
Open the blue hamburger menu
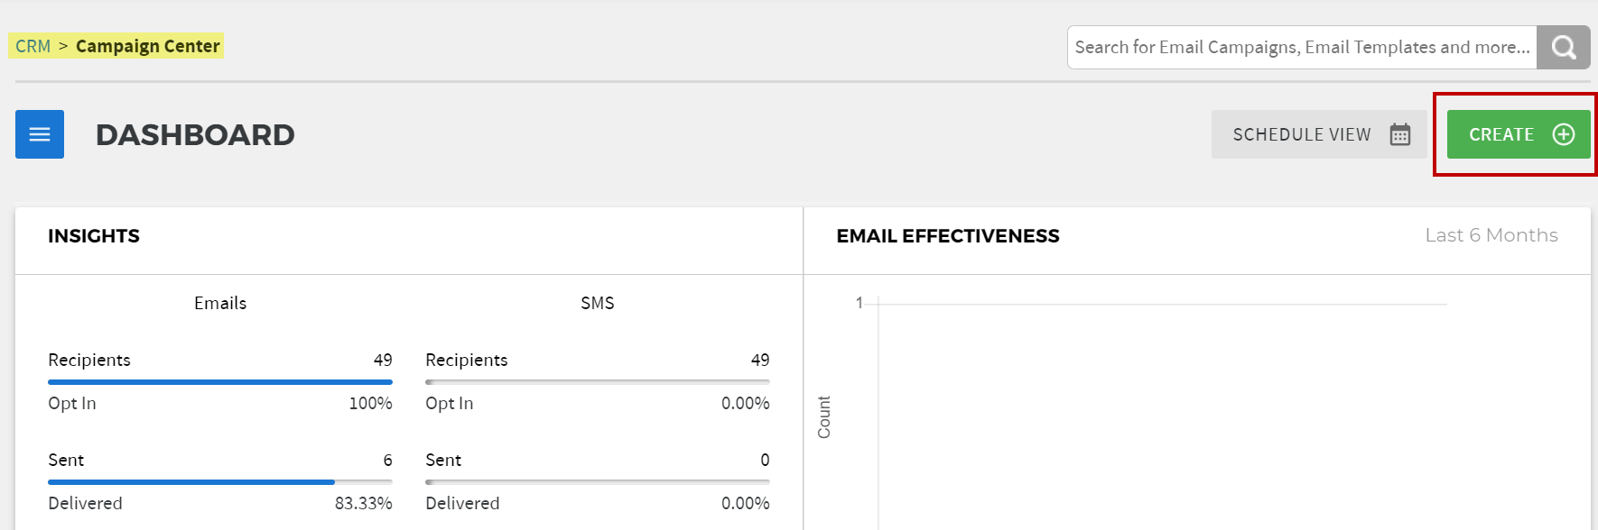tap(40, 134)
